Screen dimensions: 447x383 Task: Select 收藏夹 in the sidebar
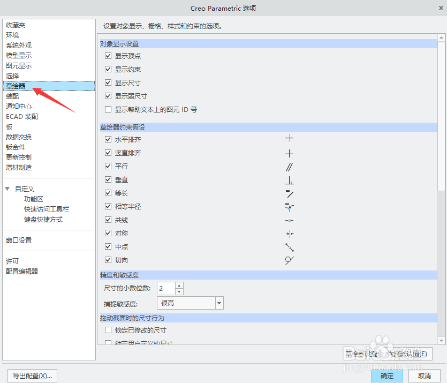16,25
